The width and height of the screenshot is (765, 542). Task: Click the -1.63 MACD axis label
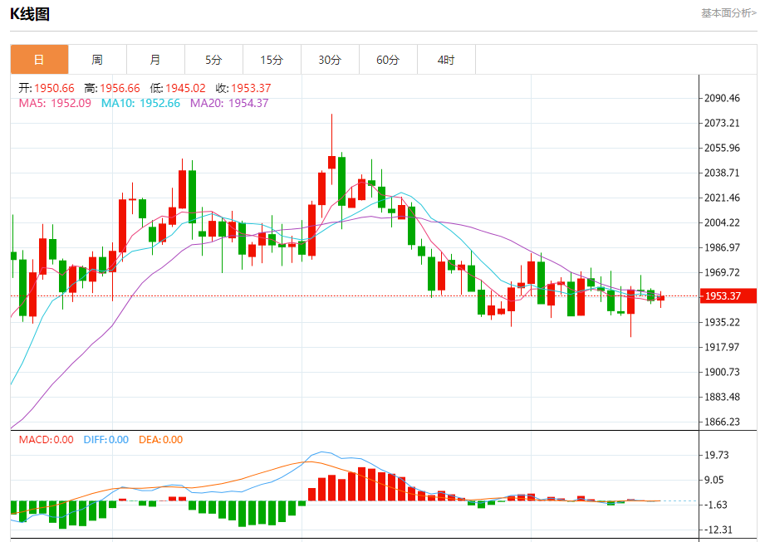[715, 505]
